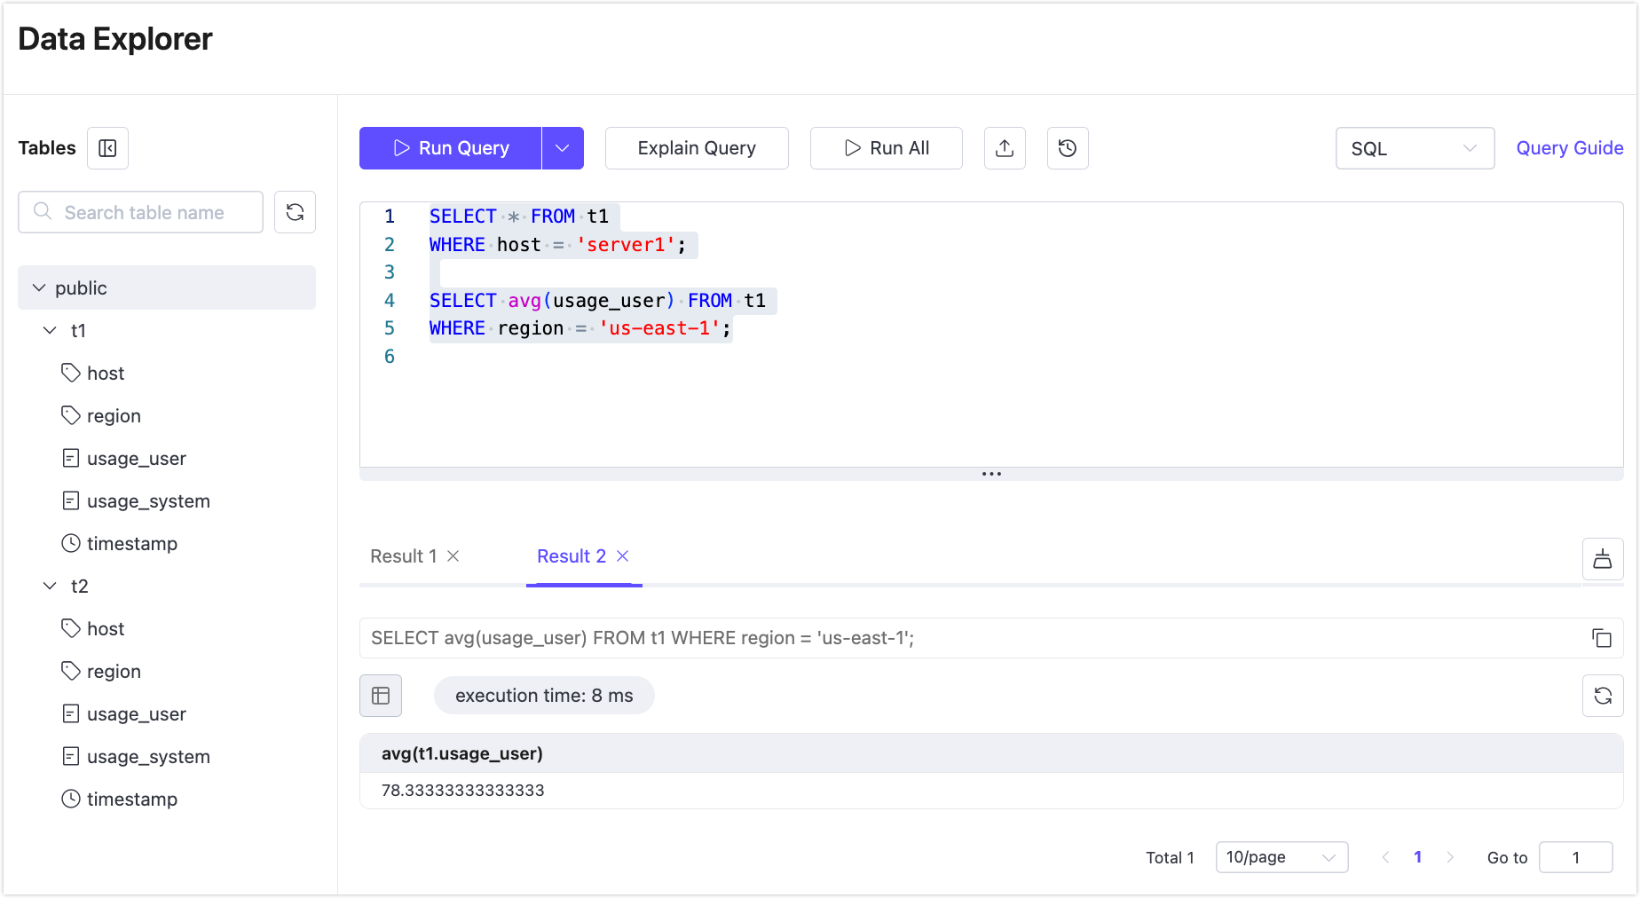The image size is (1640, 898).
Task: Click the Go to page input field
Action: click(1576, 856)
